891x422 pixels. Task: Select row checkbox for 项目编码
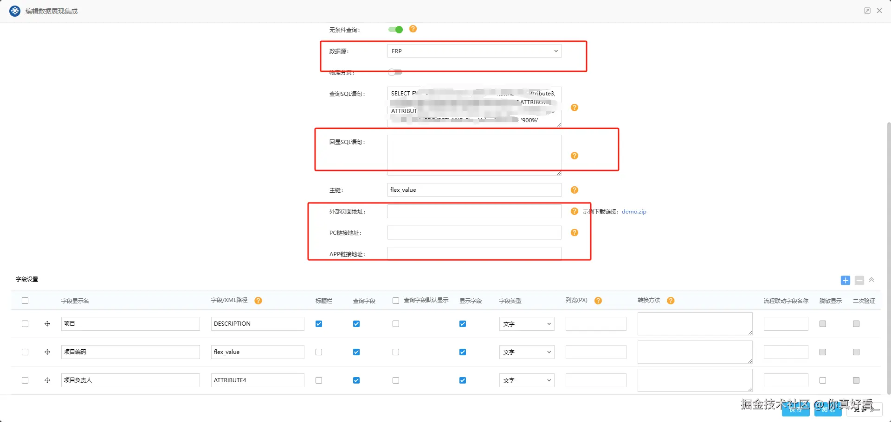coord(25,352)
